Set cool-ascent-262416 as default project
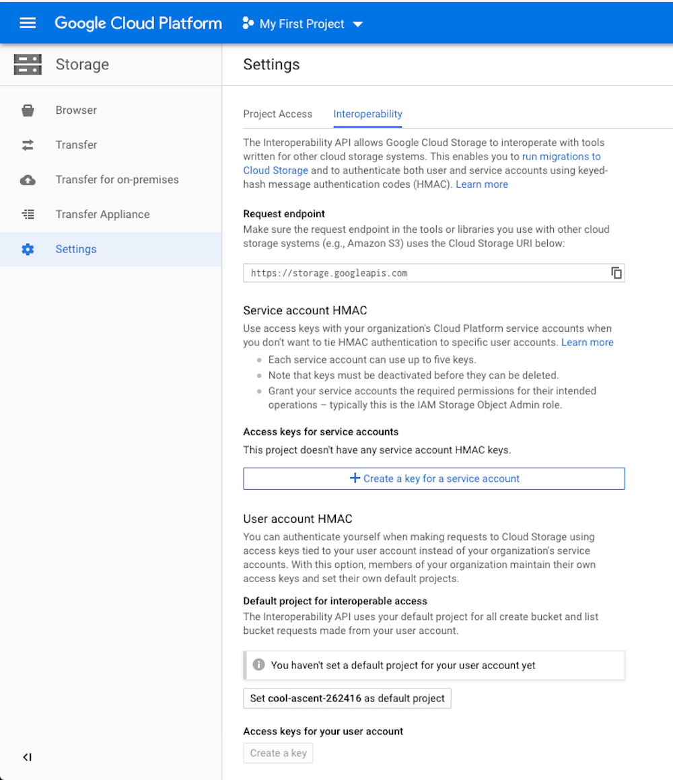 pos(347,699)
